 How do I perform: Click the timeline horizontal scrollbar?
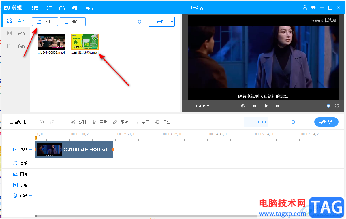pos(146,216)
